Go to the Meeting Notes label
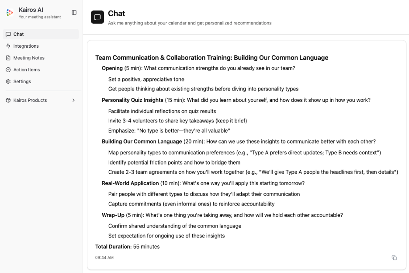The width and height of the screenshot is (409, 273). pos(29,58)
